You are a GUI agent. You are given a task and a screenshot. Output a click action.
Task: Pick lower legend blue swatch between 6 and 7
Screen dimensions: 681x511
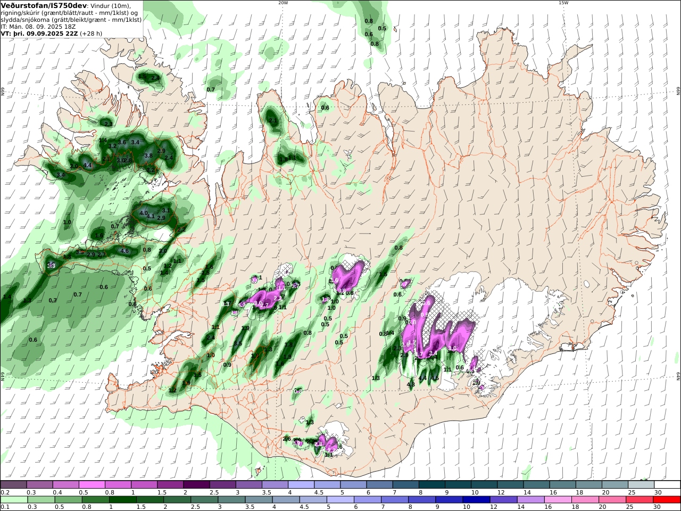click(x=368, y=500)
